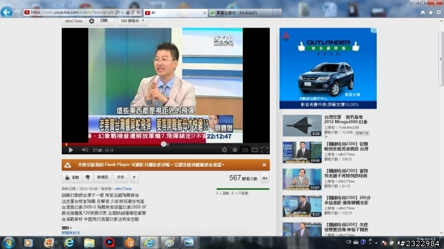Open related video thumbnail with 18:04 duration
The width and height of the screenshot is (444, 249).
pyautogui.click(x=302, y=152)
